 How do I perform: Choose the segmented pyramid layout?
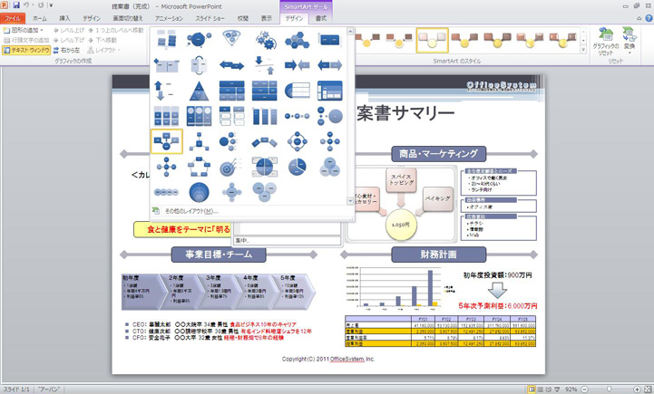(x=199, y=91)
